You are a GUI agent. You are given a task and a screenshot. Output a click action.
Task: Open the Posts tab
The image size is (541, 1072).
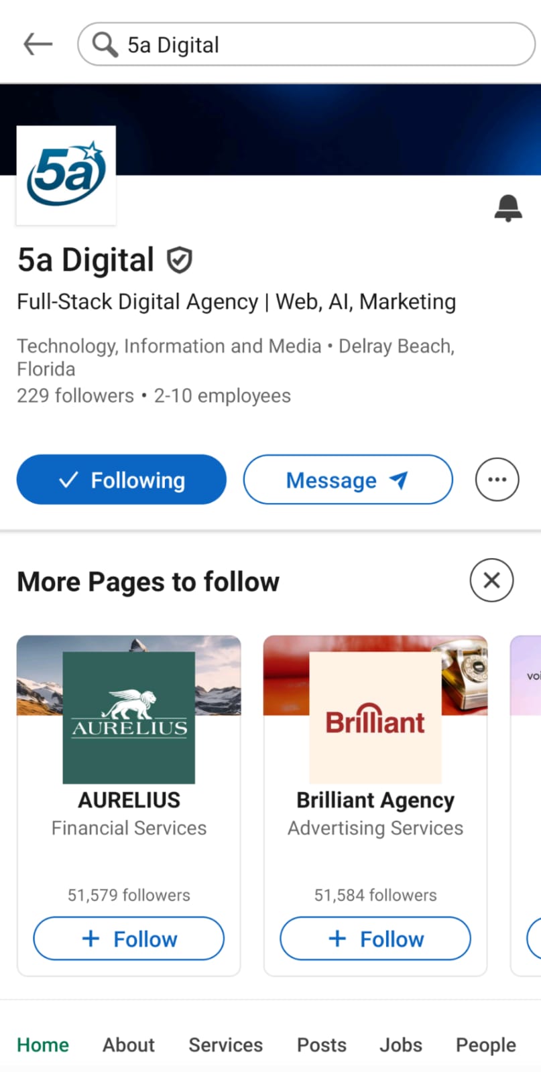tap(322, 1045)
